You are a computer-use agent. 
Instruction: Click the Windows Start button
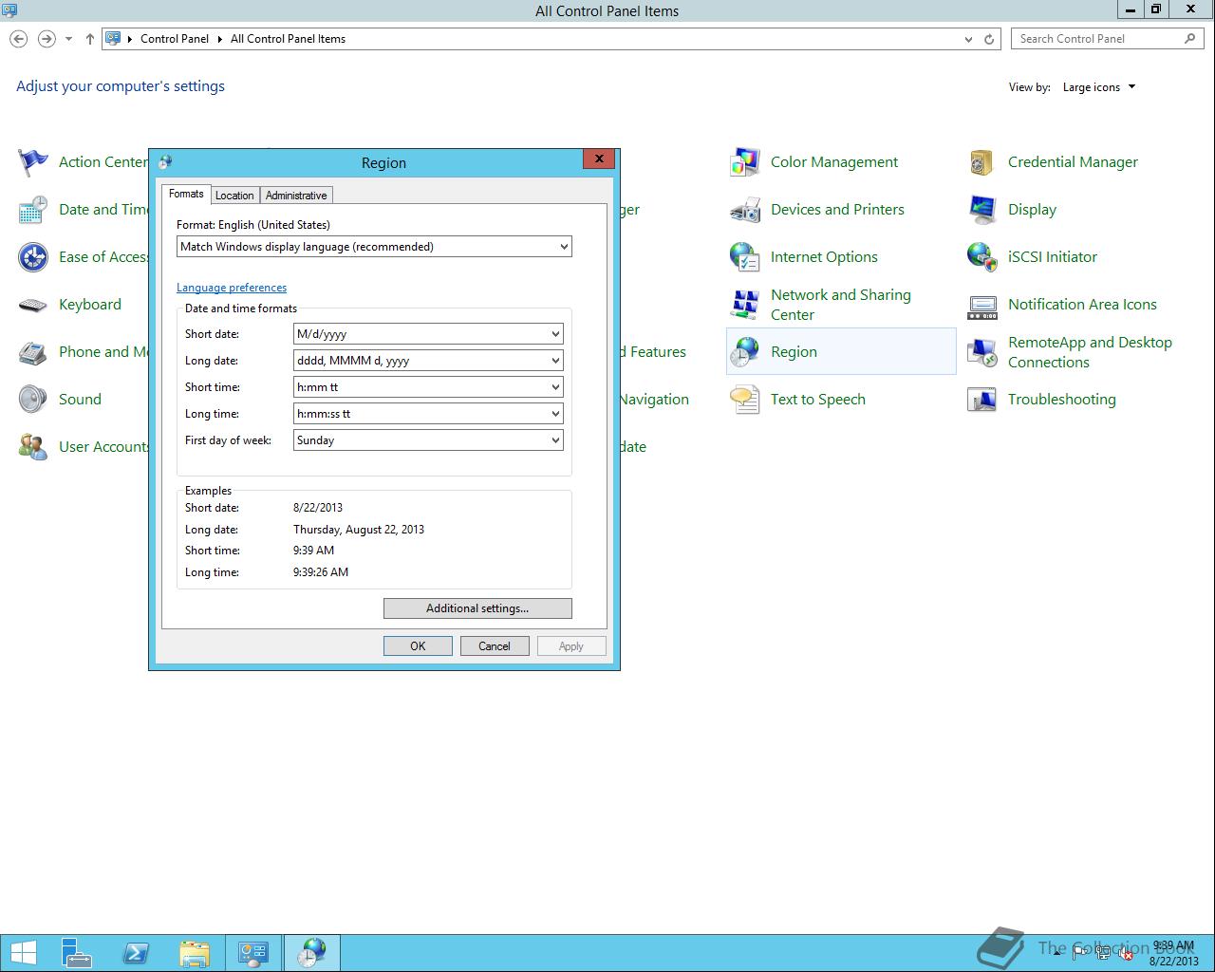coord(23,953)
